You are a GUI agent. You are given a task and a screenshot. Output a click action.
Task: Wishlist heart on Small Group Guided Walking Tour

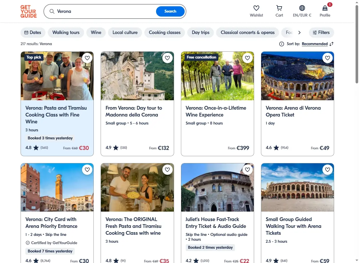328,170
